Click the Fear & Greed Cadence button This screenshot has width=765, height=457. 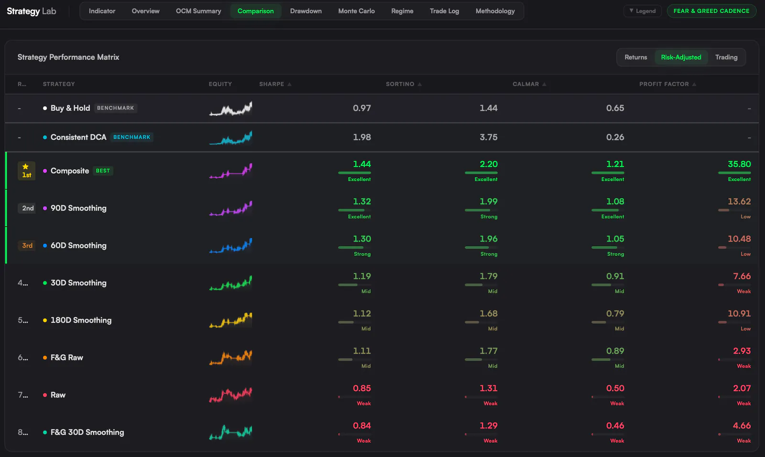point(711,11)
